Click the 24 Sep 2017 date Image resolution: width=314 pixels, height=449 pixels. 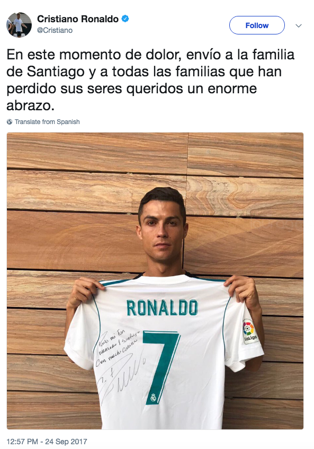66,442
